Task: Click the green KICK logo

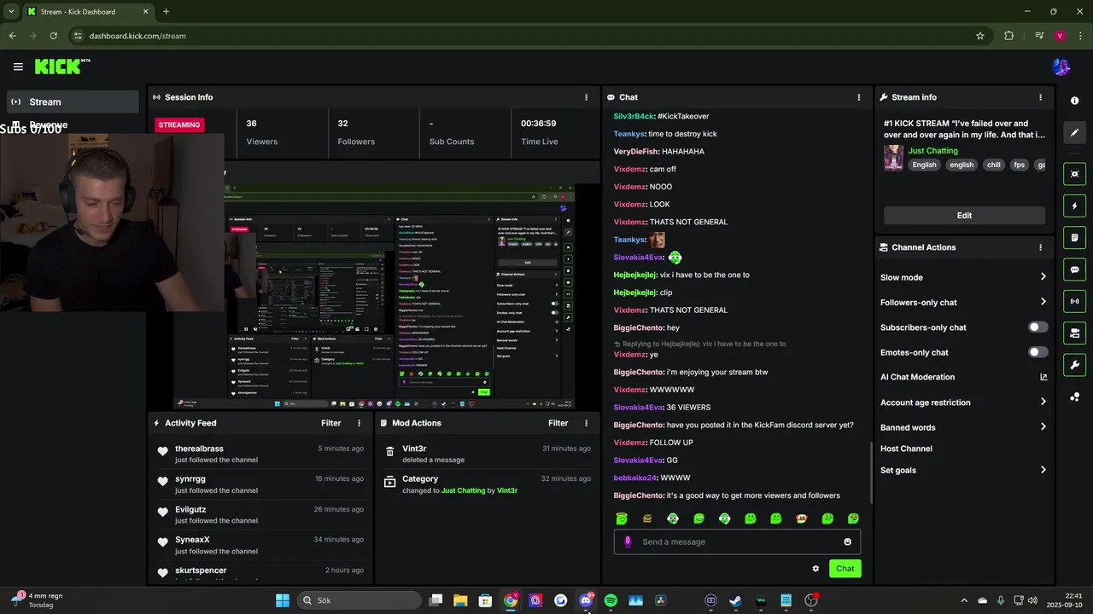Action: coord(62,67)
